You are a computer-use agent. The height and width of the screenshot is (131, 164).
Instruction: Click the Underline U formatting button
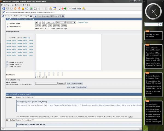(43, 22)
